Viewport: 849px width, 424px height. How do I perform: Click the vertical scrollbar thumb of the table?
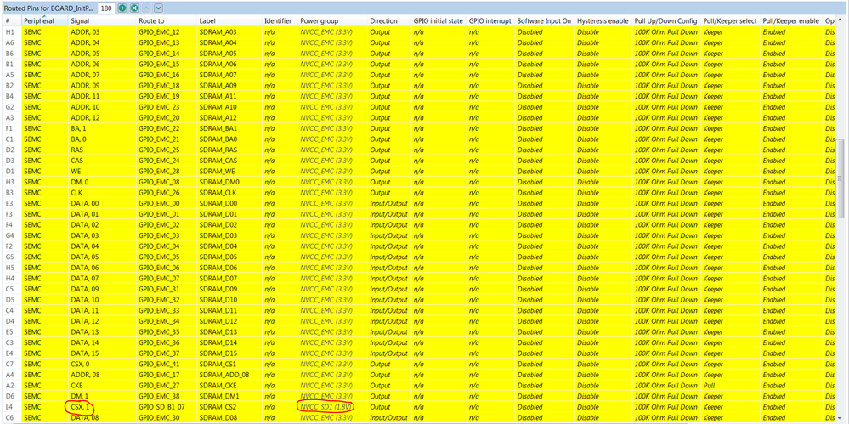point(840,178)
